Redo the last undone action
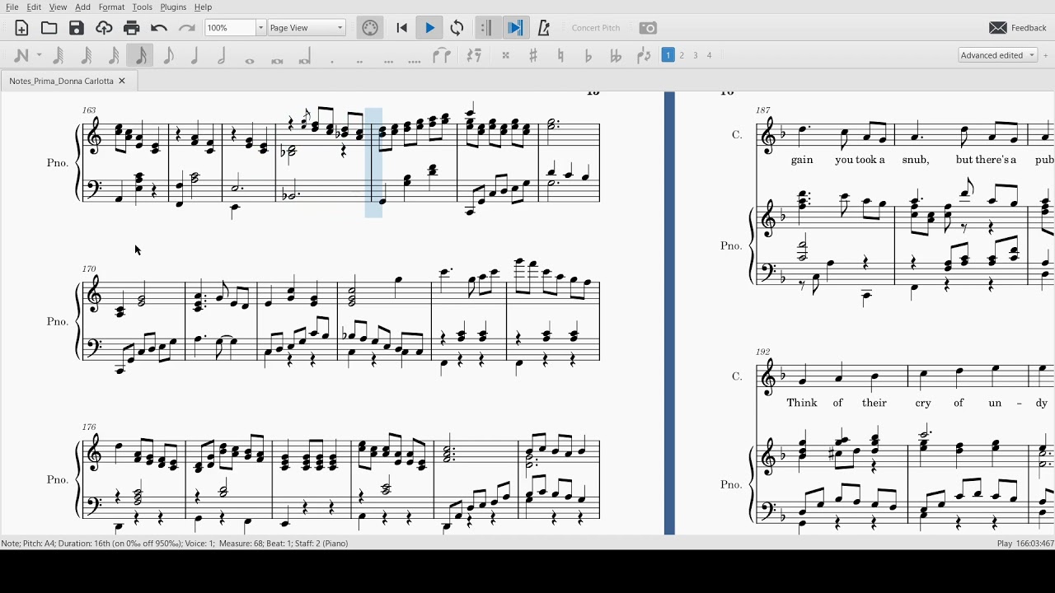This screenshot has width=1055, height=593. [187, 28]
